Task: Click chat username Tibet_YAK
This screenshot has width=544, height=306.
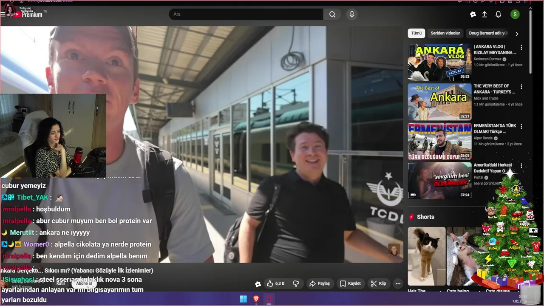Action: (x=33, y=198)
